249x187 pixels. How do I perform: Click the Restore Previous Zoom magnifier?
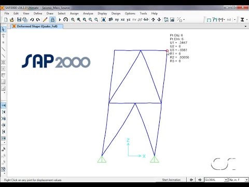(x=85, y=20)
